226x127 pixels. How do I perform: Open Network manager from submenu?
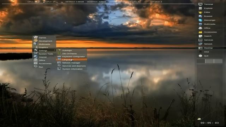(x=72, y=63)
